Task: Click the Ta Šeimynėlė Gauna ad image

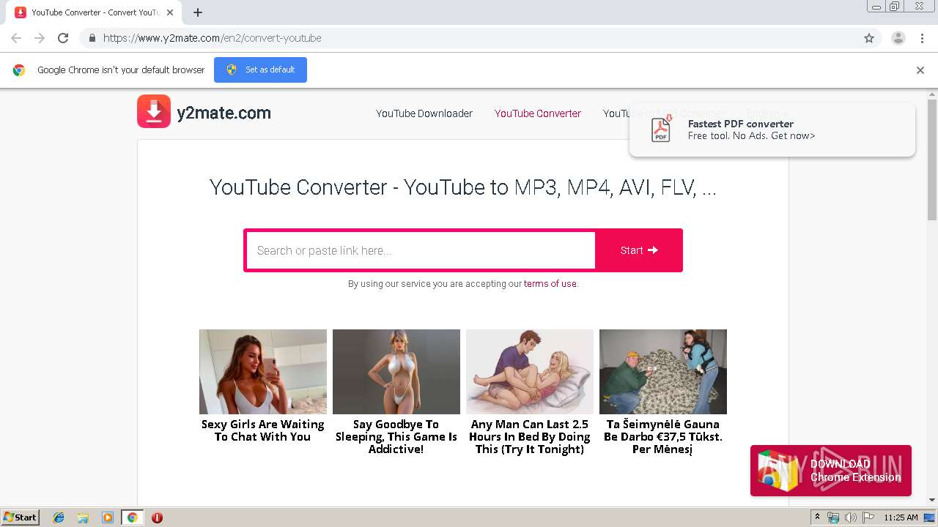Action: [x=663, y=372]
